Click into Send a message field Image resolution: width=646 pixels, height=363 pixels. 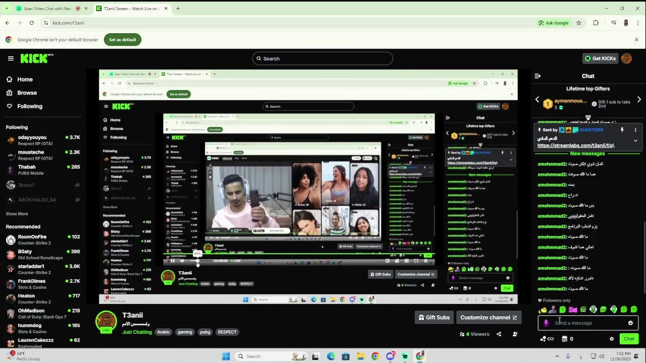[588, 323]
